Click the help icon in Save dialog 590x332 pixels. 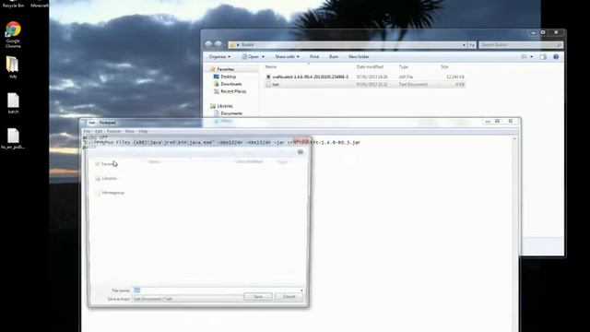pos(301,152)
